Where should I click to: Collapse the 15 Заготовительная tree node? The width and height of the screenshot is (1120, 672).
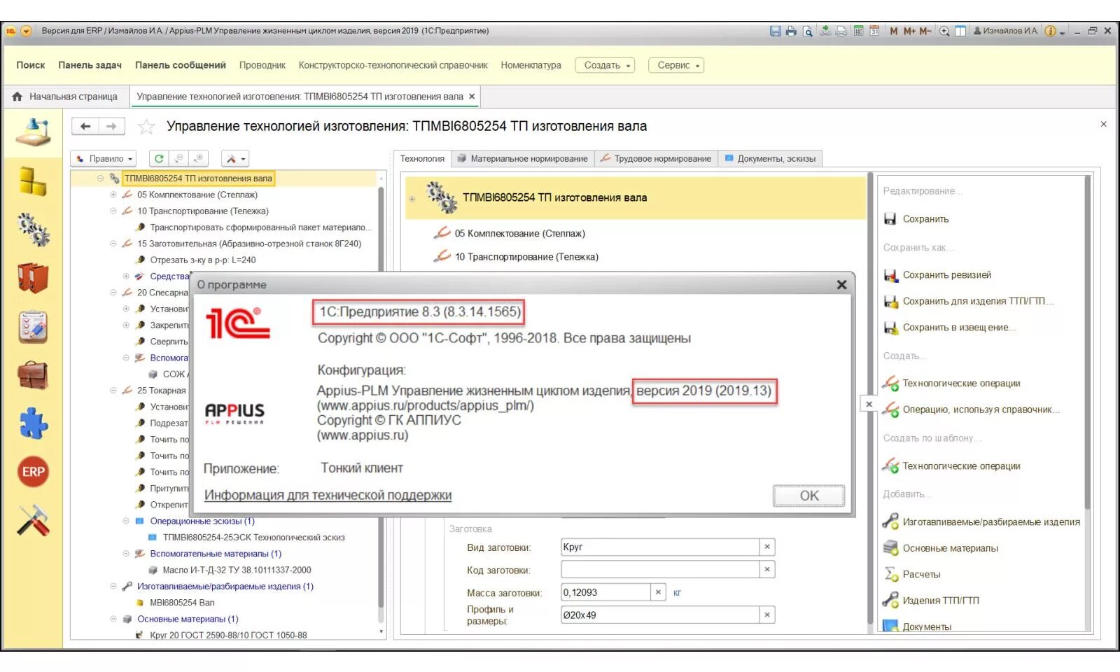point(113,244)
